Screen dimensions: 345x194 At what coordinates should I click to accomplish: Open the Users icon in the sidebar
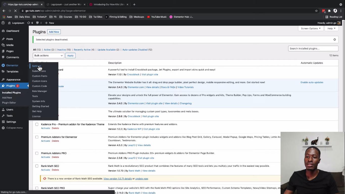tap(3, 110)
